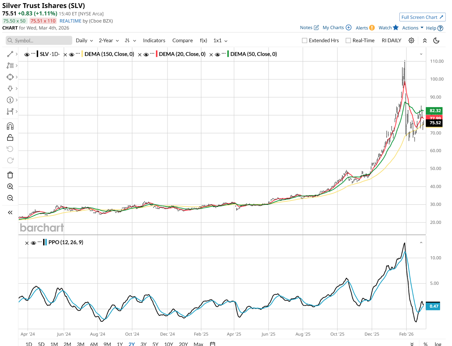The width and height of the screenshot is (452, 346).
Task: Select the arrow marker tool
Action: point(10,89)
